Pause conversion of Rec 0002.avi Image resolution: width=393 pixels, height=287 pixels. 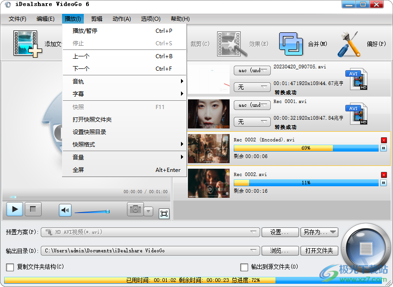[383, 183]
